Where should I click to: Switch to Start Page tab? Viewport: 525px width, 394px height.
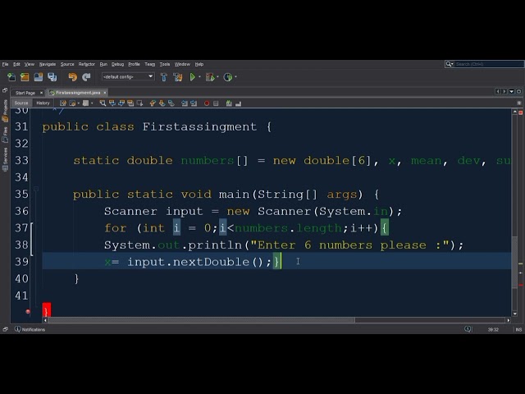point(25,93)
